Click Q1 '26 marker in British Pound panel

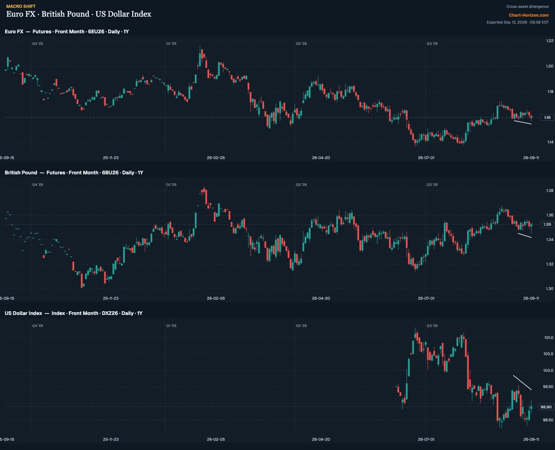[171, 185]
